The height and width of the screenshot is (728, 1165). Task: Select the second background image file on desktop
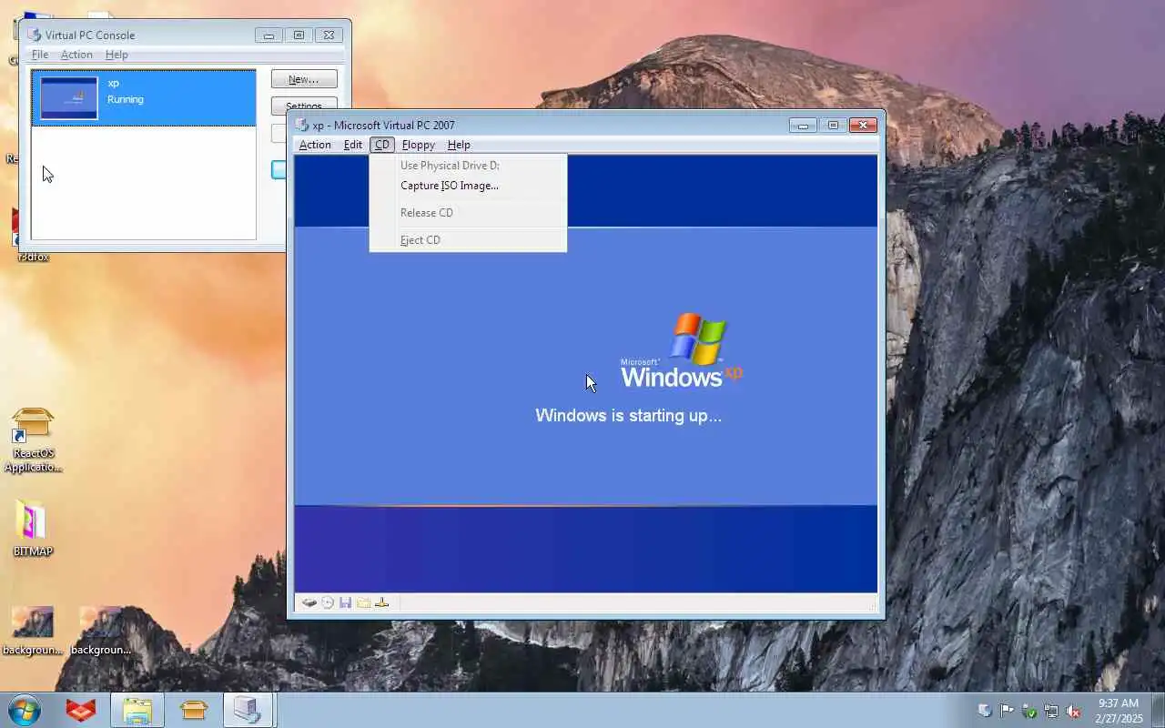pyautogui.click(x=100, y=632)
